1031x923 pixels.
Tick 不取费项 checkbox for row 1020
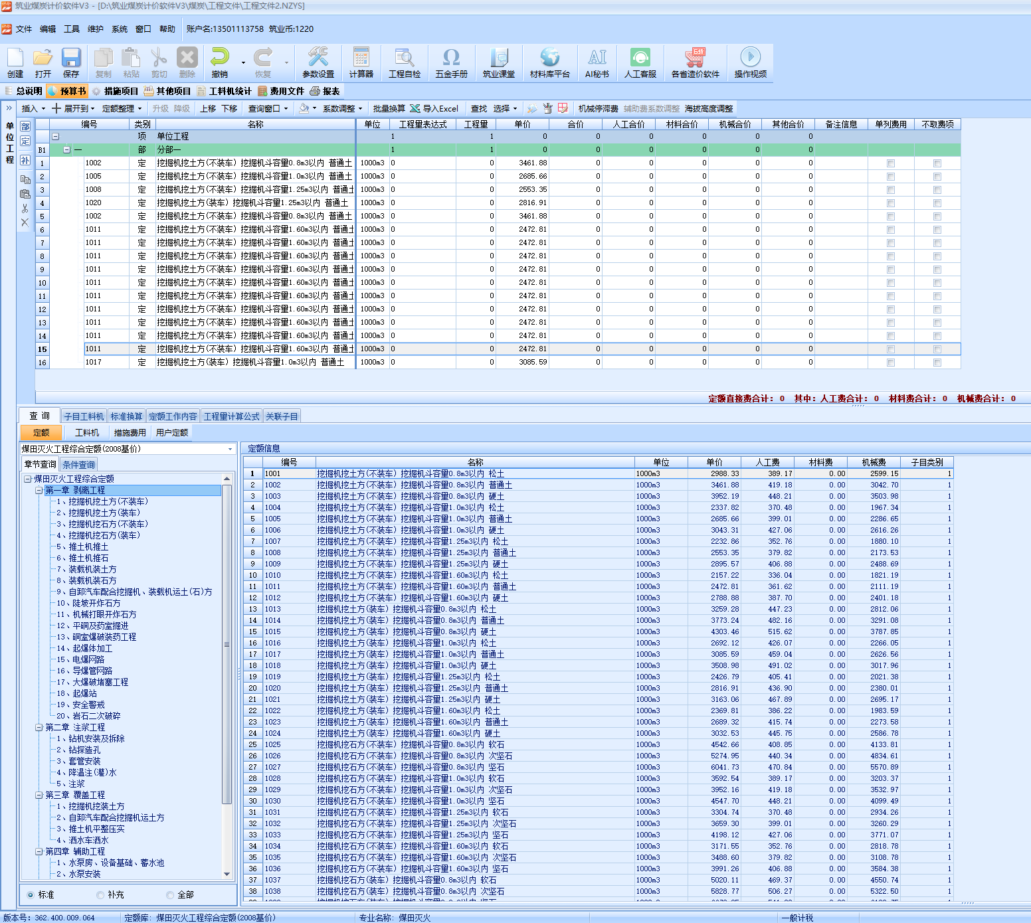pos(937,203)
